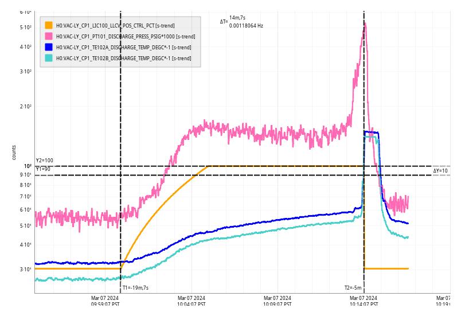
Task: Click the ΔY=10 readout on the right
Action: [440, 170]
